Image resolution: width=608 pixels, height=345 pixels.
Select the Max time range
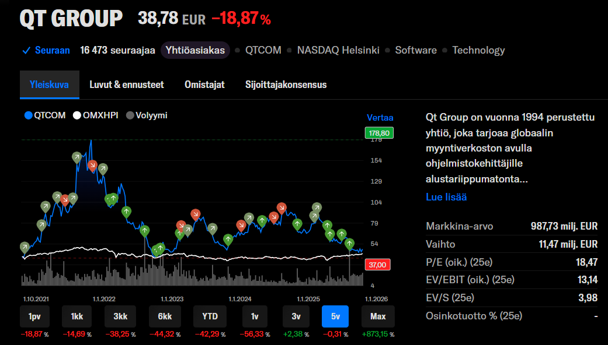[378, 316]
